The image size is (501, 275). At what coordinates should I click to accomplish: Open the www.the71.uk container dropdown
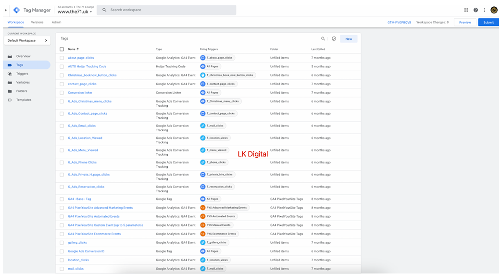tap(75, 12)
